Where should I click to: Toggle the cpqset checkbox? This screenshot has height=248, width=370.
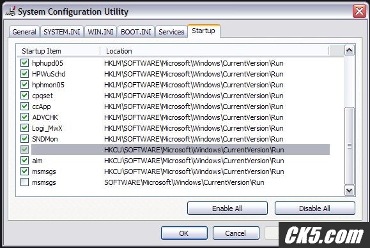pyautogui.click(x=24, y=96)
